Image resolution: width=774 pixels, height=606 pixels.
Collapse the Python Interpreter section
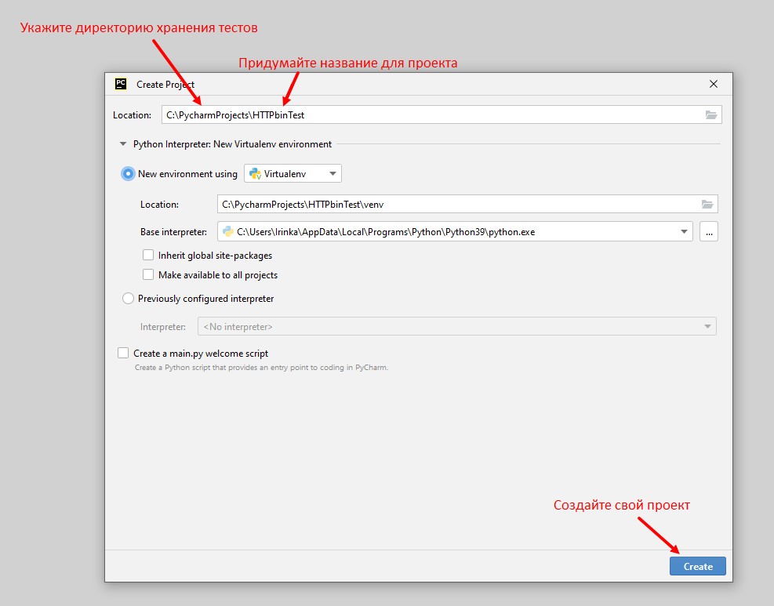coord(122,144)
